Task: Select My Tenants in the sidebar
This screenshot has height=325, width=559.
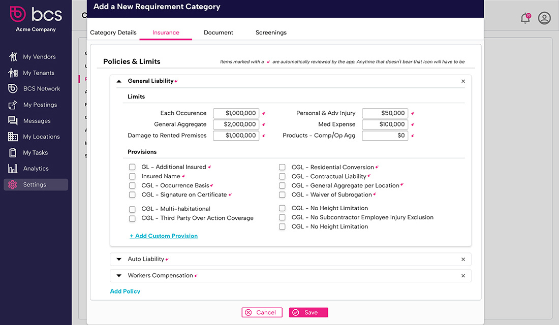Action: click(37, 73)
